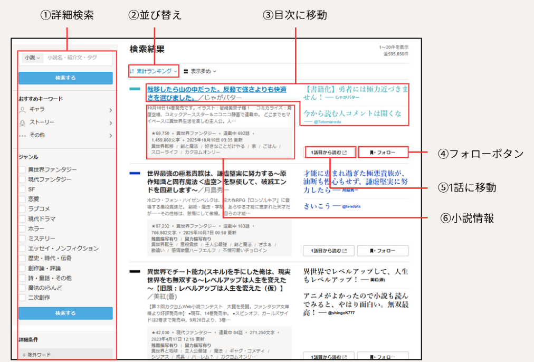Click the ストーリー bell icon

[23, 122]
